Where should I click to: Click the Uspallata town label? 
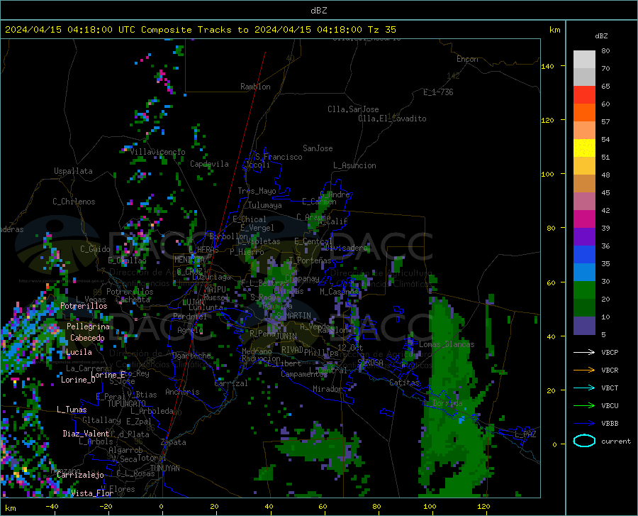73,171
